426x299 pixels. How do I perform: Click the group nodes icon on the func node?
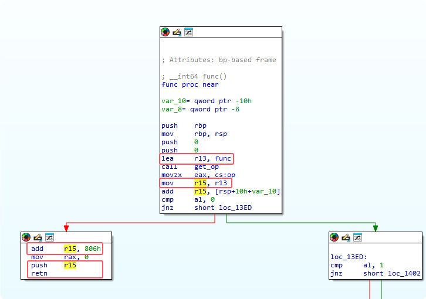[188, 32]
